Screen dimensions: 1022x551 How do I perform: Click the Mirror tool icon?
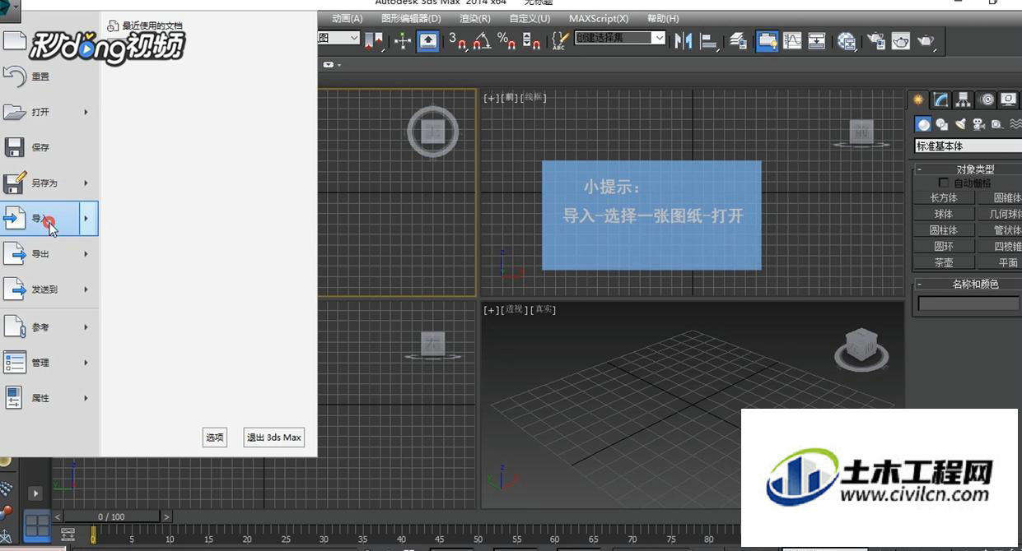point(683,41)
